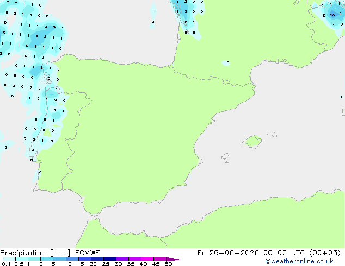Pick the darkest navy 25–30 legend swatch
345x266 pixels.
point(110,259)
